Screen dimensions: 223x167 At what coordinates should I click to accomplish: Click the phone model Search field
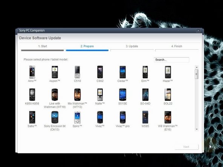coord(171,60)
